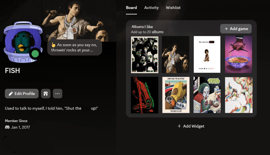Open the Wishlist tab
This screenshot has width=270, height=155.
coord(173,8)
